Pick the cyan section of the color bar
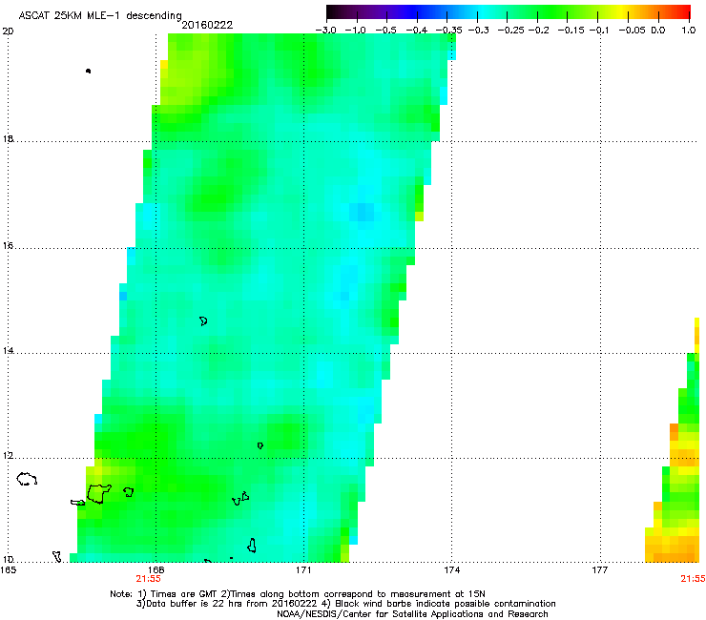This screenshot has width=706, height=620. (x=482, y=11)
